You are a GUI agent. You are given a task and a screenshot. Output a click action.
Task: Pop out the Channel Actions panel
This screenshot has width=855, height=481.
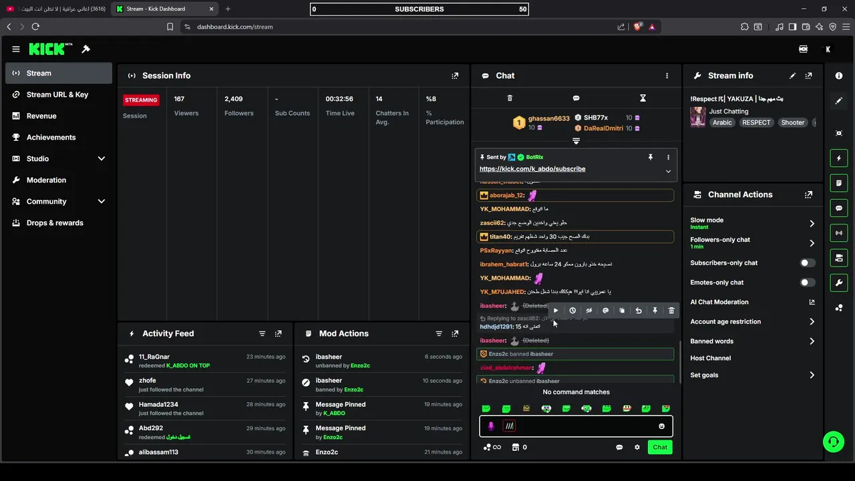coord(809,194)
